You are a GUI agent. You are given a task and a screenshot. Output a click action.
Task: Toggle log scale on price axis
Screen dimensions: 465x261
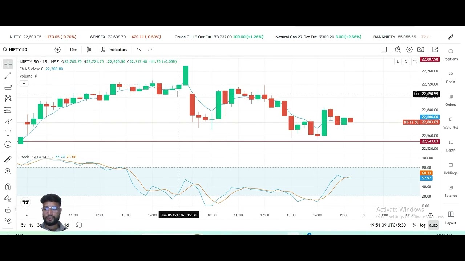(x=423, y=225)
